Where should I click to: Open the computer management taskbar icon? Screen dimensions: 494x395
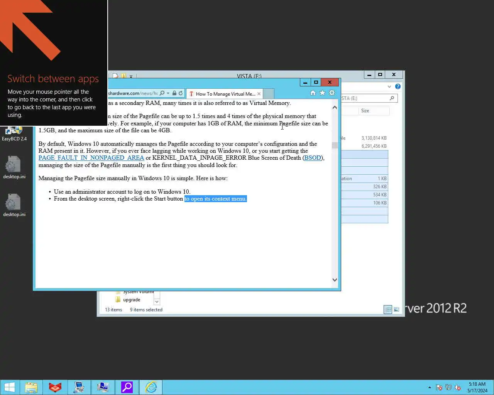click(79, 387)
